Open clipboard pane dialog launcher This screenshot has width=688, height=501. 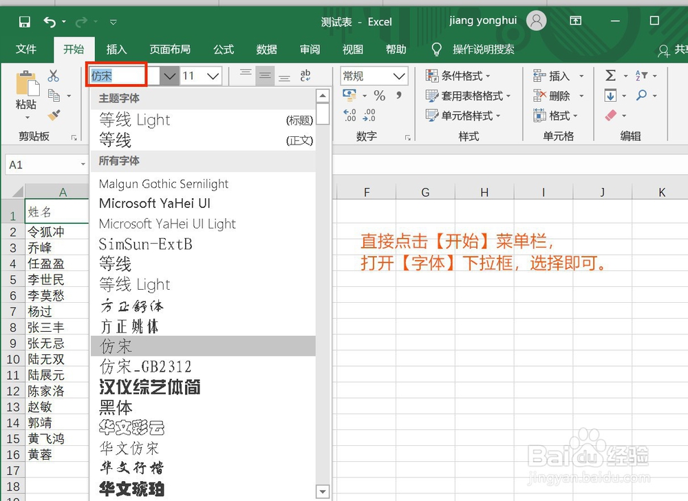(x=74, y=138)
